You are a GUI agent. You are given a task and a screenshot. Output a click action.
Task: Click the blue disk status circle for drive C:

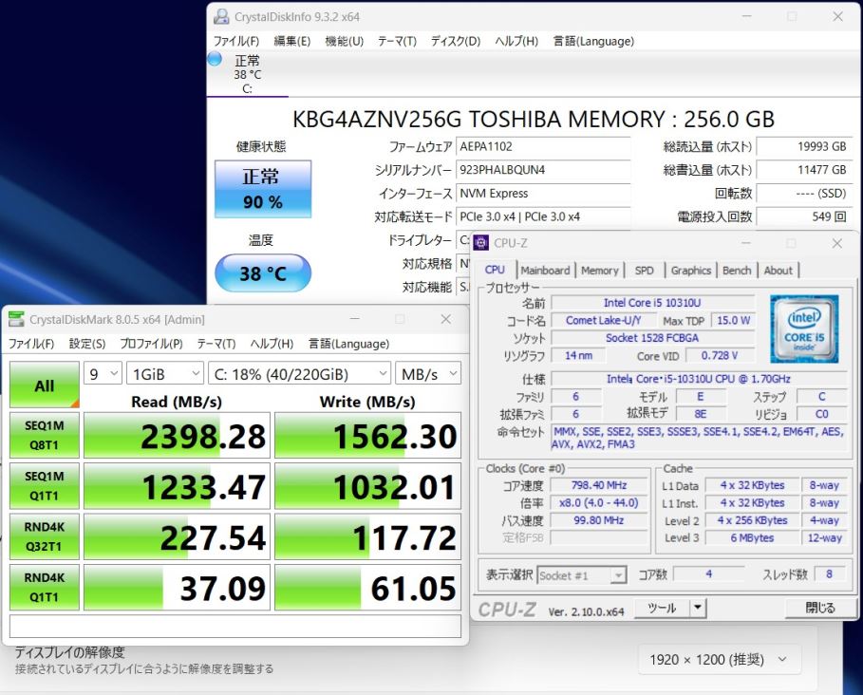(x=215, y=59)
